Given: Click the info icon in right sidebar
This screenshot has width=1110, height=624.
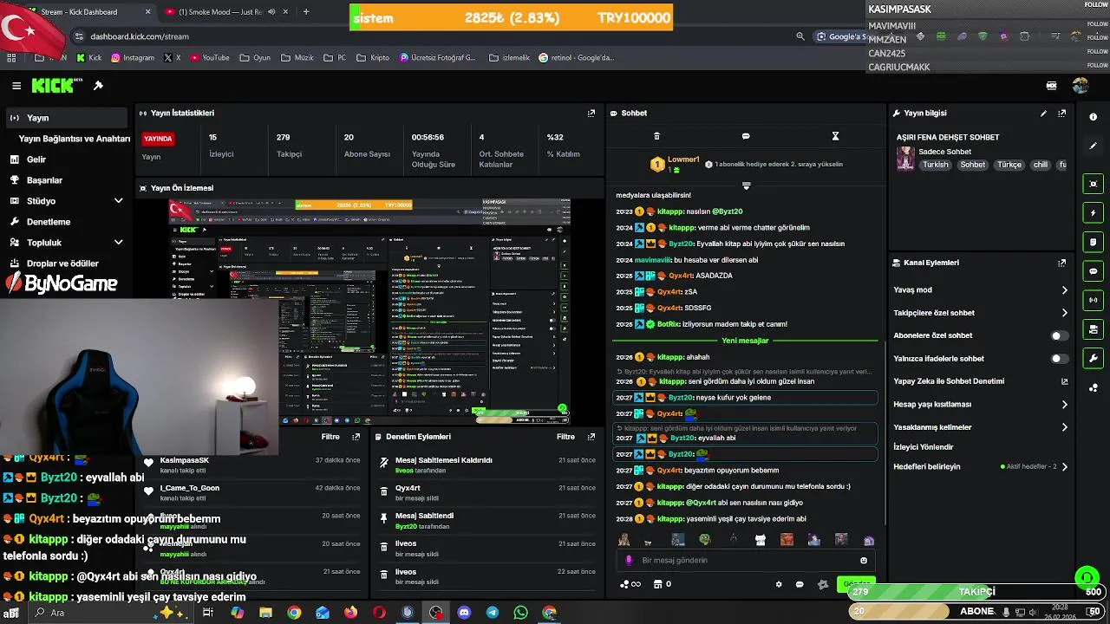Looking at the screenshot, I should [1093, 116].
